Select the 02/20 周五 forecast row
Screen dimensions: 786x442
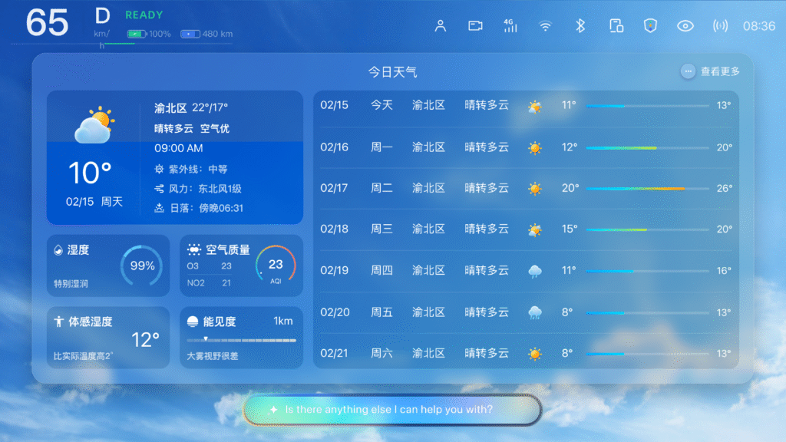tap(526, 312)
